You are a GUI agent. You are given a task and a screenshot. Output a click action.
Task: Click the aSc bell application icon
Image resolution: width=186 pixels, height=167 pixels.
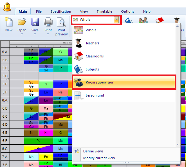pyautogui.click(x=7, y=7)
